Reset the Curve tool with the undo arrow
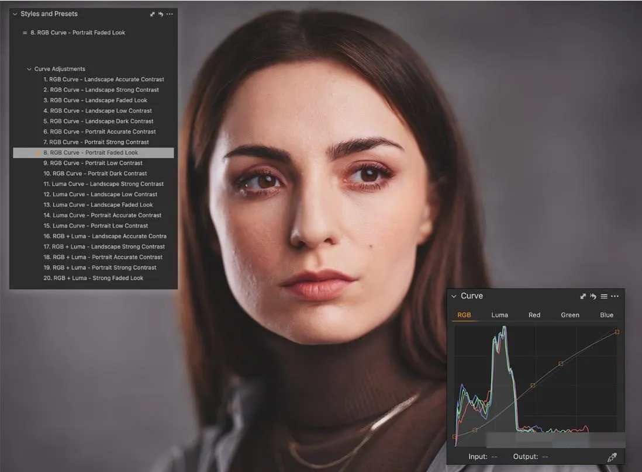The image size is (642, 472). [593, 296]
